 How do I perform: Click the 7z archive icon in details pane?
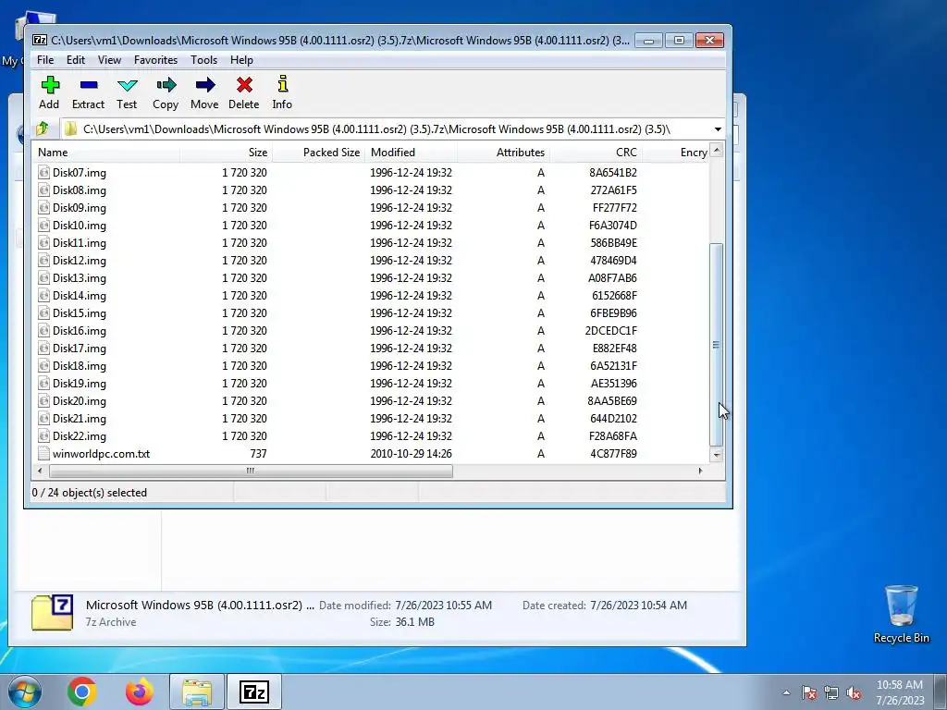point(52,612)
